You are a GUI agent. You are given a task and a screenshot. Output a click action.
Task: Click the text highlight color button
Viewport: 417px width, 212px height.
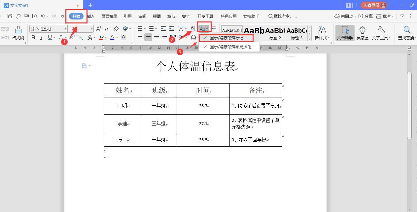pyautogui.click(x=101, y=37)
